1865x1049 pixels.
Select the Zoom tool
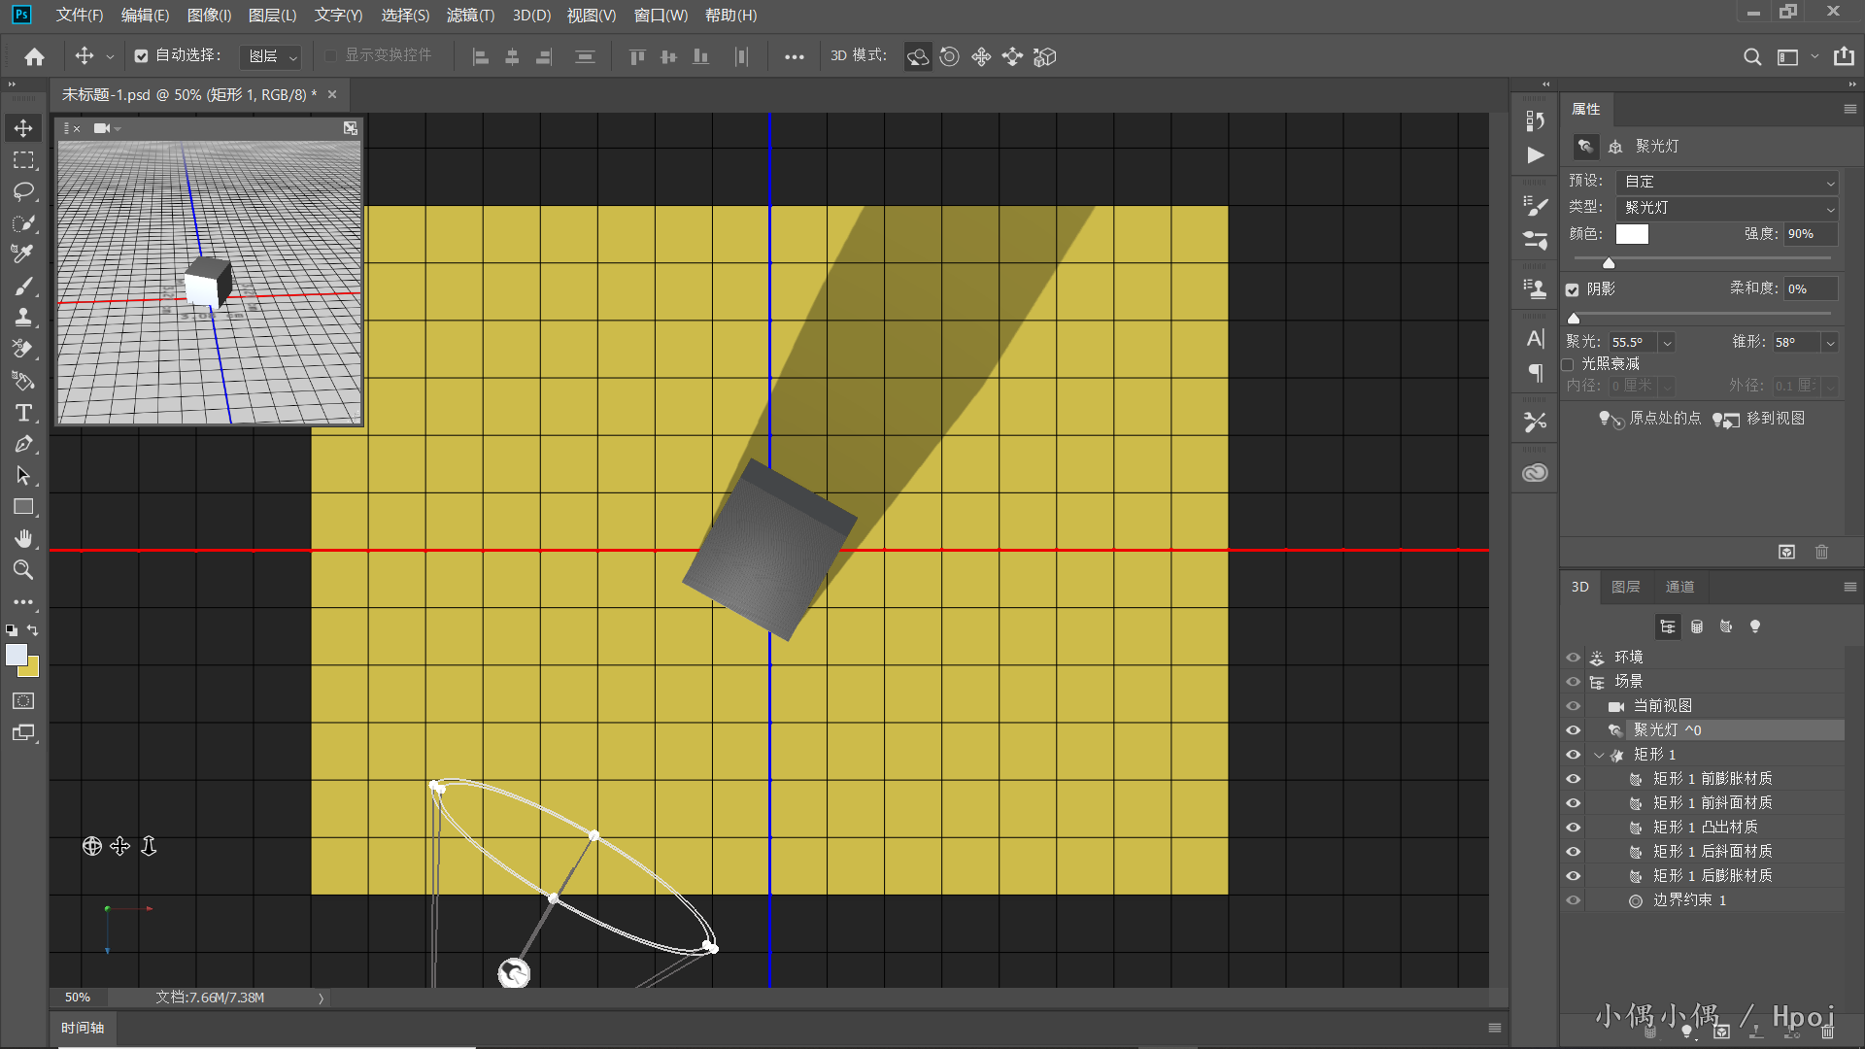pyautogui.click(x=23, y=570)
